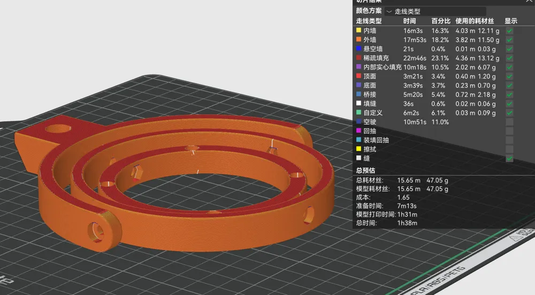The height and width of the screenshot is (295, 535).
Task: Click the dark red 稀疏填充 swatch
Action: coord(358,58)
